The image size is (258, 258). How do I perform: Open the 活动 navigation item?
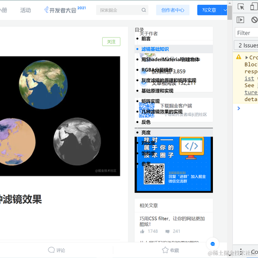[25, 10]
